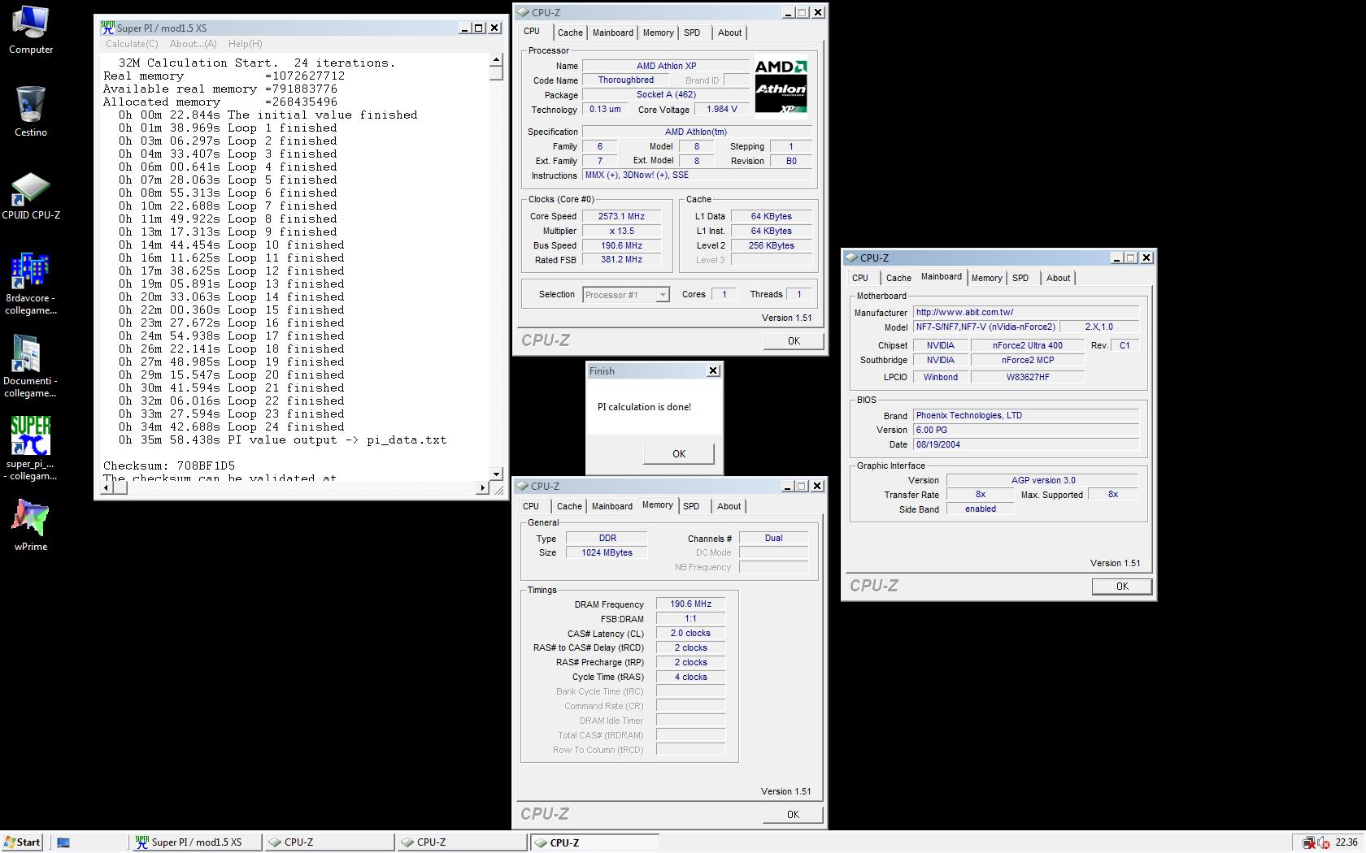1366x853 pixels.
Task: Open the Computer desktop icon
Action: click(31, 30)
